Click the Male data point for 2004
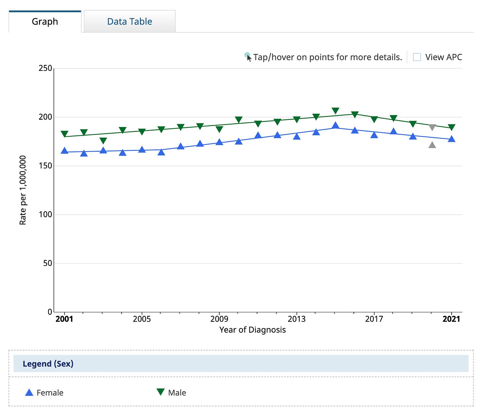 (123, 130)
